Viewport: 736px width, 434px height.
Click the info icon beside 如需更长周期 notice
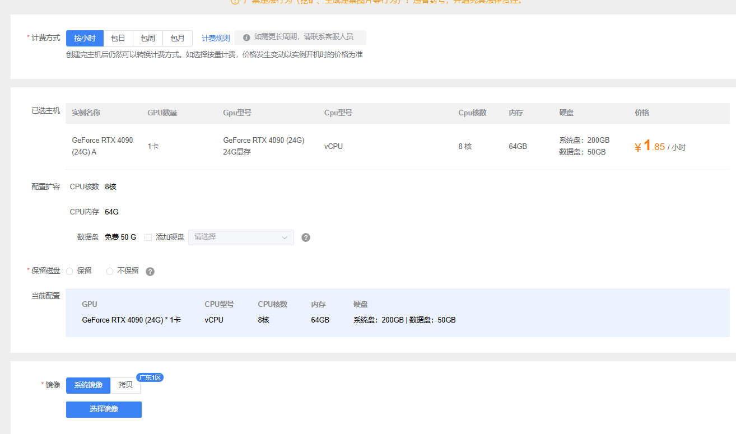pos(246,38)
